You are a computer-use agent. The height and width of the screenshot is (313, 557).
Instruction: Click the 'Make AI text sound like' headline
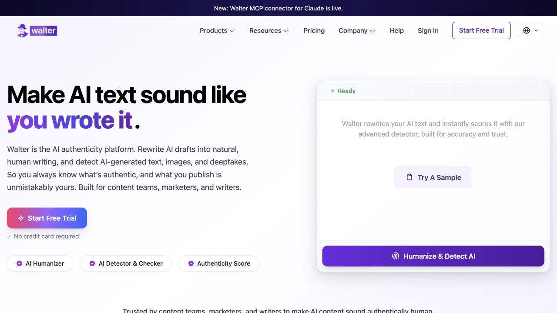pos(127,94)
